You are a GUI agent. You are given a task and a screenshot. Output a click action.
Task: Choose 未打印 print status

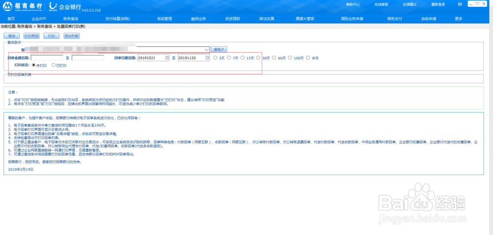(x=34, y=65)
